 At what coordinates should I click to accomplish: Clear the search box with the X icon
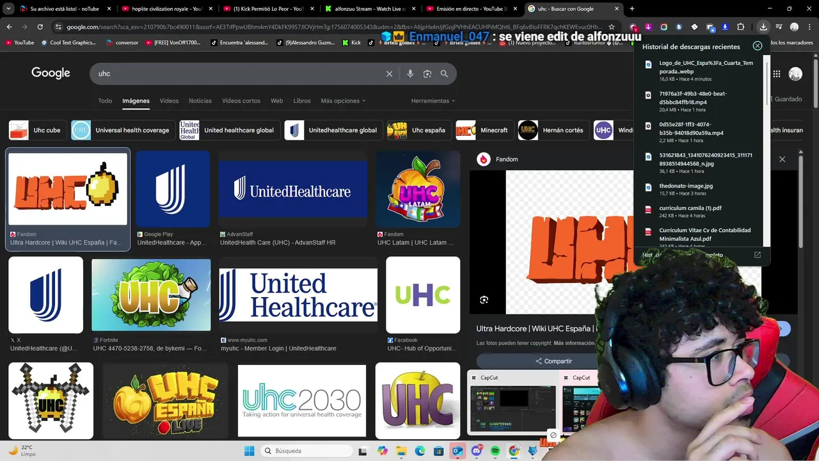(389, 74)
